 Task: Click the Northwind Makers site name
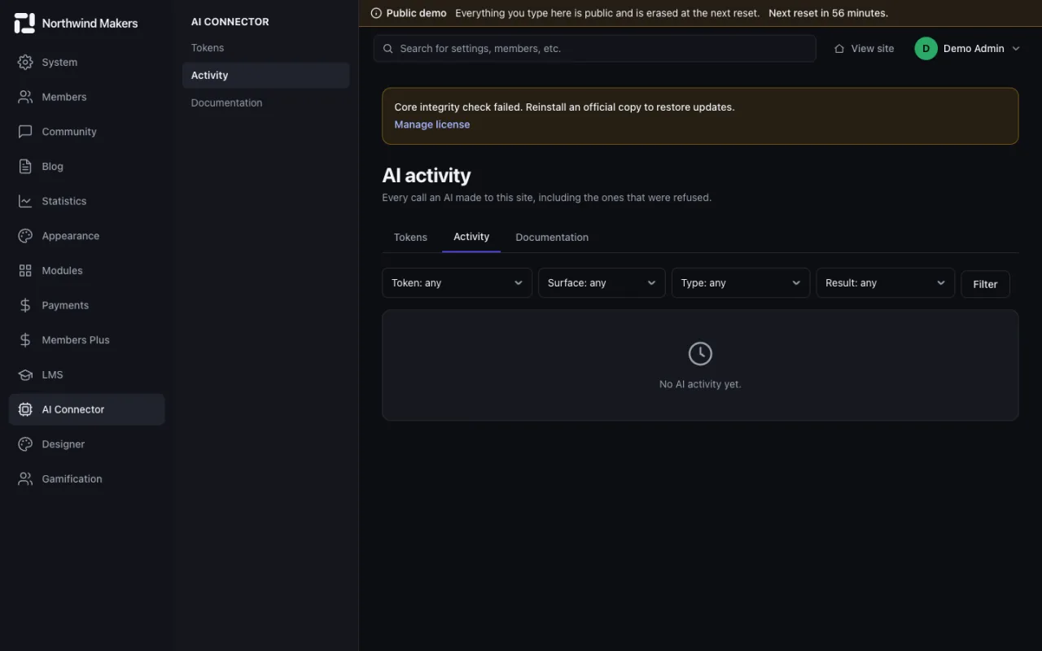point(90,24)
